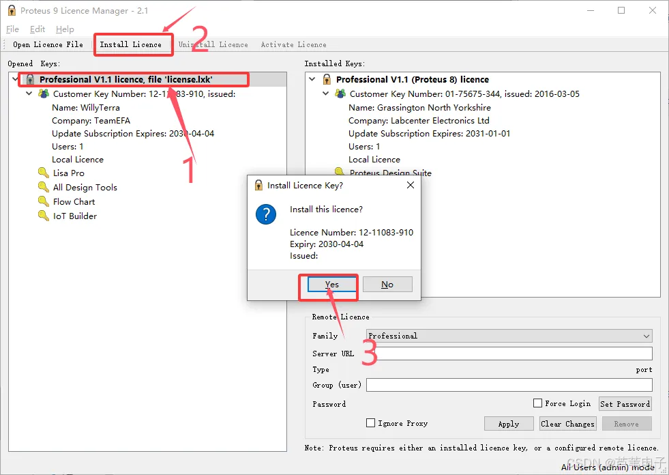Viewport: 669px width, 475px height.
Task: Decline installation with the No button
Action: click(387, 284)
